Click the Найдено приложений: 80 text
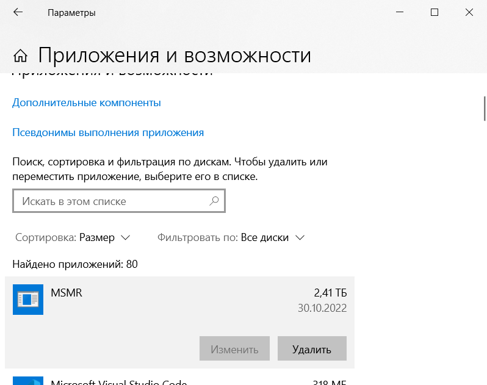This screenshot has width=487, height=385. pos(75,264)
